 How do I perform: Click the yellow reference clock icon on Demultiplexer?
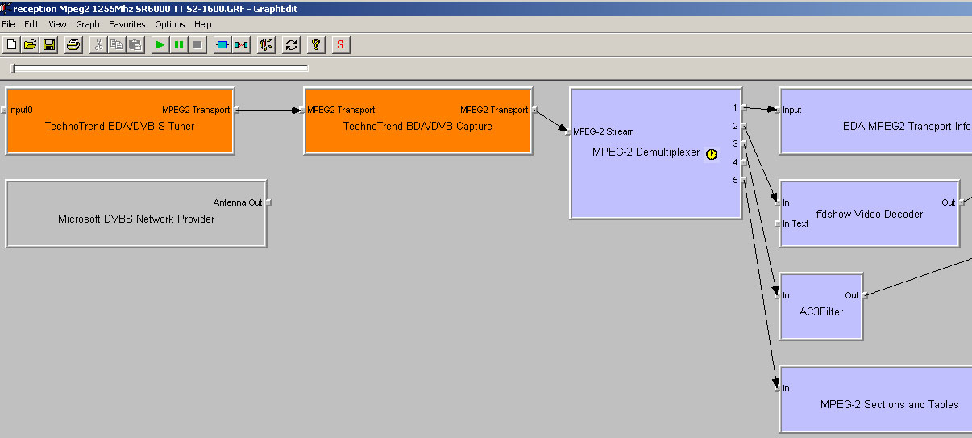pyautogui.click(x=711, y=154)
